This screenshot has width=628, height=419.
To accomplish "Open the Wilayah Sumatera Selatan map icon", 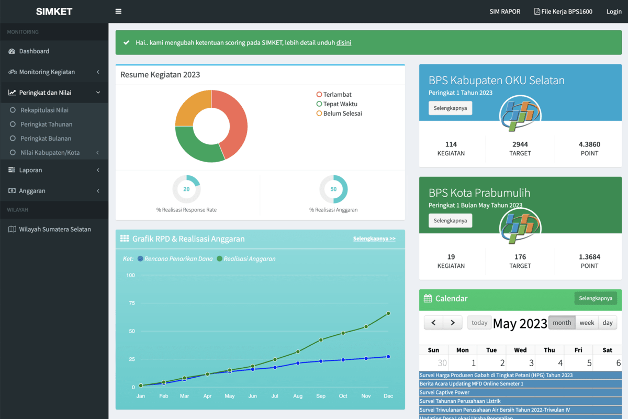I will click(x=12, y=229).
